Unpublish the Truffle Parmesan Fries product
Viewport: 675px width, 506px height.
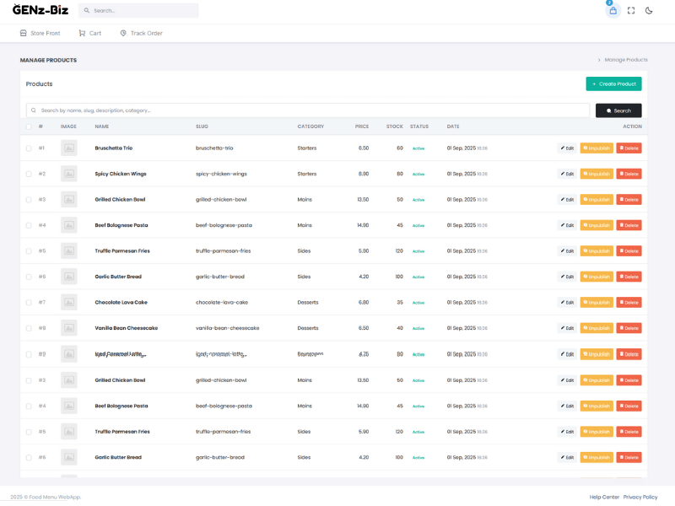[597, 251]
